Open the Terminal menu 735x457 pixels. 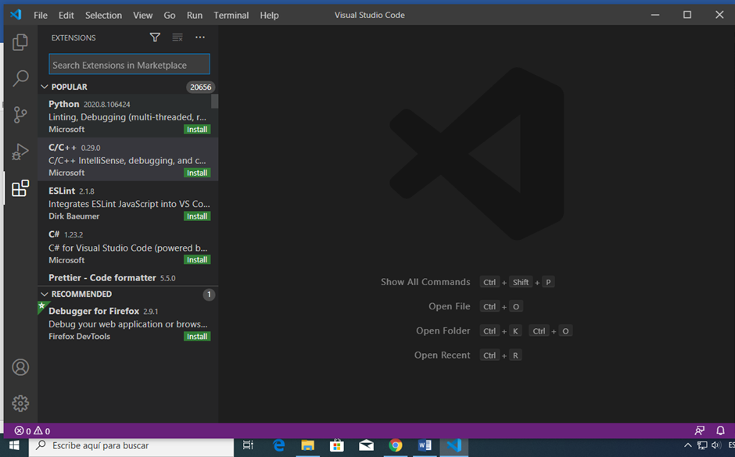(x=231, y=15)
